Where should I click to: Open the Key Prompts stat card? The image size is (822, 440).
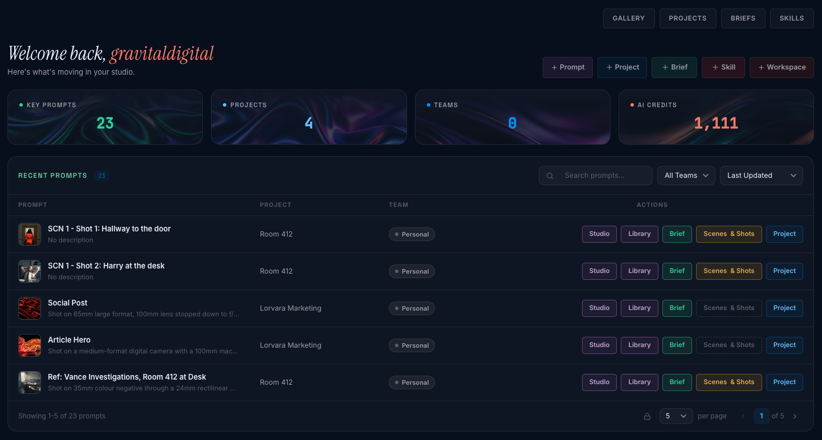pyautogui.click(x=105, y=117)
